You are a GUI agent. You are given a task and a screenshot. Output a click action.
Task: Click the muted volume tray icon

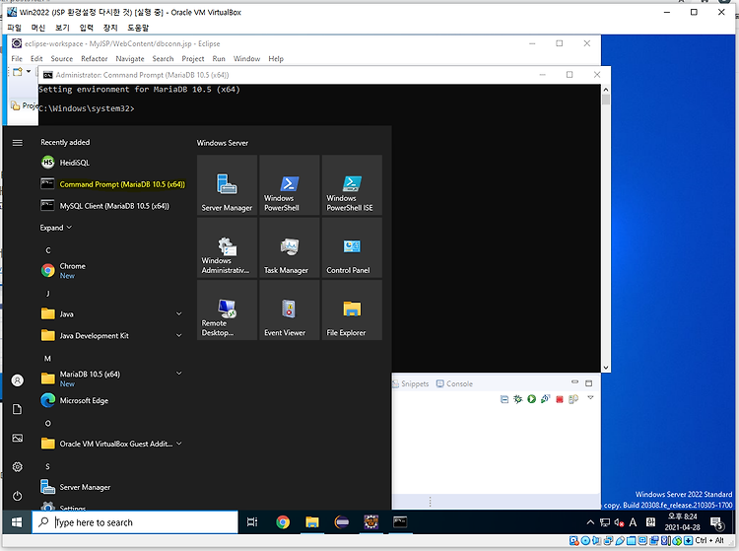619,522
